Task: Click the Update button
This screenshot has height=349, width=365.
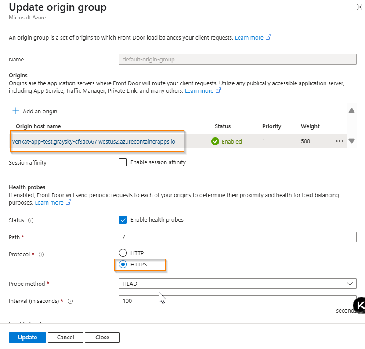Action: 28,337
